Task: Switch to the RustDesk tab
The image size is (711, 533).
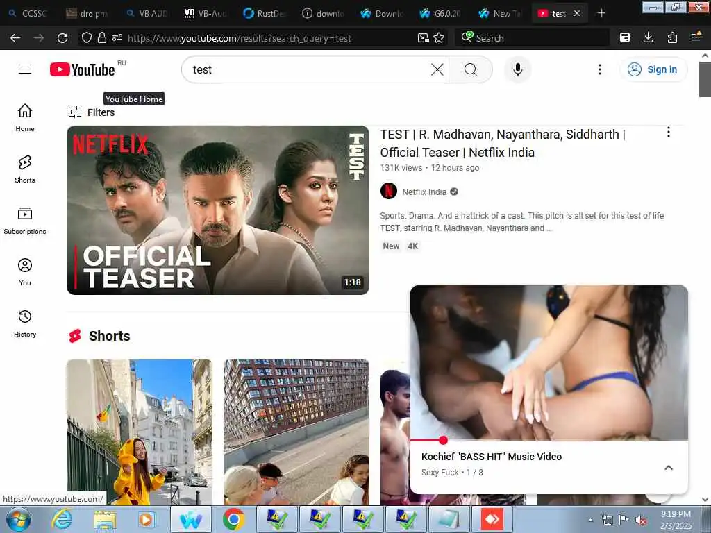Action: pos(265,14)
